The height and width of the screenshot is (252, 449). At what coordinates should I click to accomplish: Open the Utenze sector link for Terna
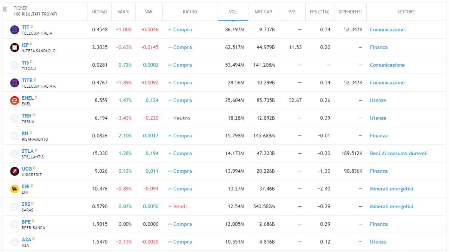point(378,118)
